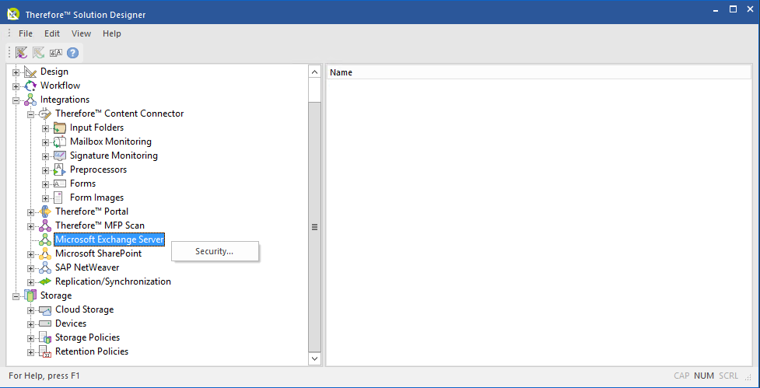Click the Content Connector node icon
The image size is (760, 388).
pos(45,114)
